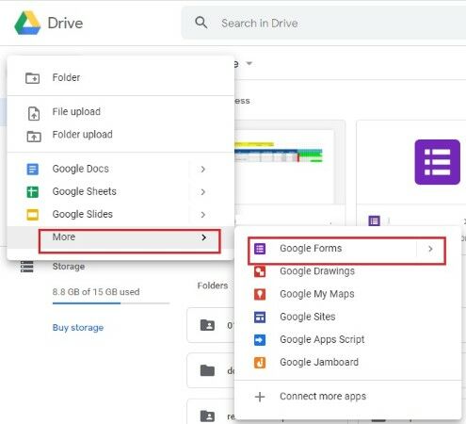
Task: Choose Connect more apps
Action: 347,397
